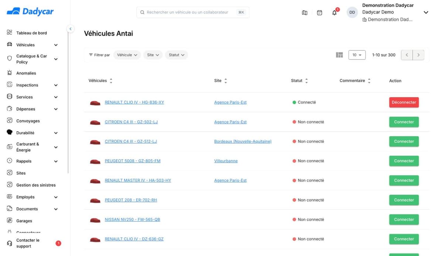Click the Gestion des sinistres icon
Screen dimensions: 443x256
pyautogui.click(x=10, y=185)
